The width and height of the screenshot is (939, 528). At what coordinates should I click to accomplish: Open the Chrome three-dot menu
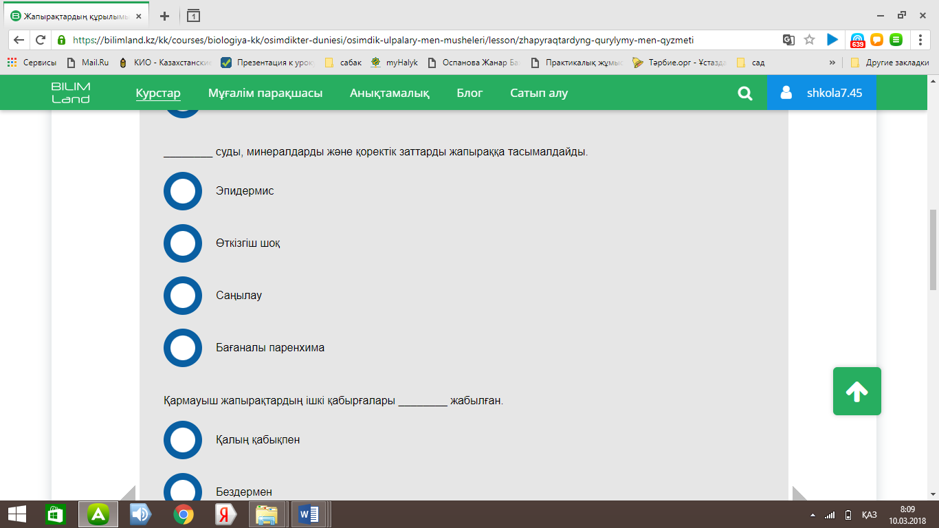pos(921,40)
